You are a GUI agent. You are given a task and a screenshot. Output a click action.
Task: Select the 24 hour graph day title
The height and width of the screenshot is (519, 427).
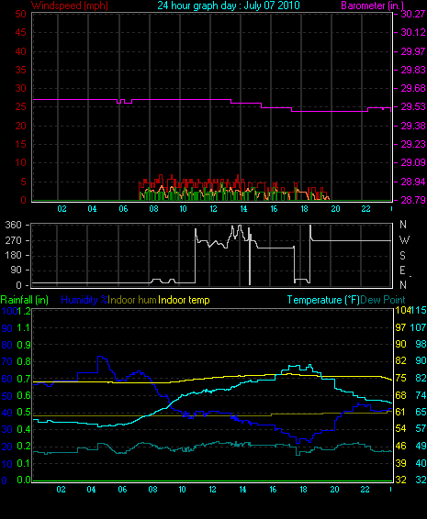[229, 6]
